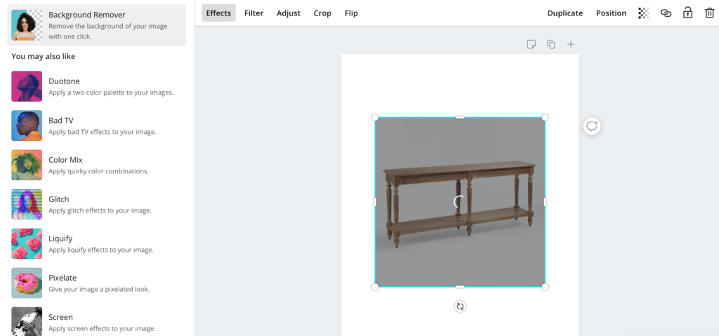Viewport: 719px width, 336px height.
Task: Click the Background Remover thumbnail
Action: pyautogui.click(x=27, y=25)
